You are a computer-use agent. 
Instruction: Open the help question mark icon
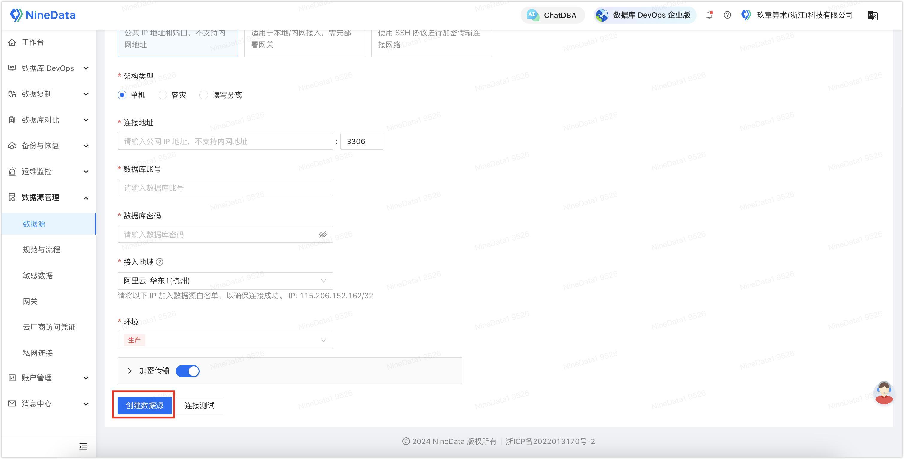tap(727, 15)
